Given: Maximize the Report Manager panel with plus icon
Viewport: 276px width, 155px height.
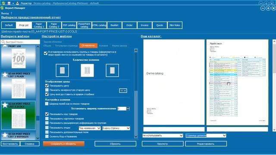Looking at the screenshot, I should (x=268, y=8).
